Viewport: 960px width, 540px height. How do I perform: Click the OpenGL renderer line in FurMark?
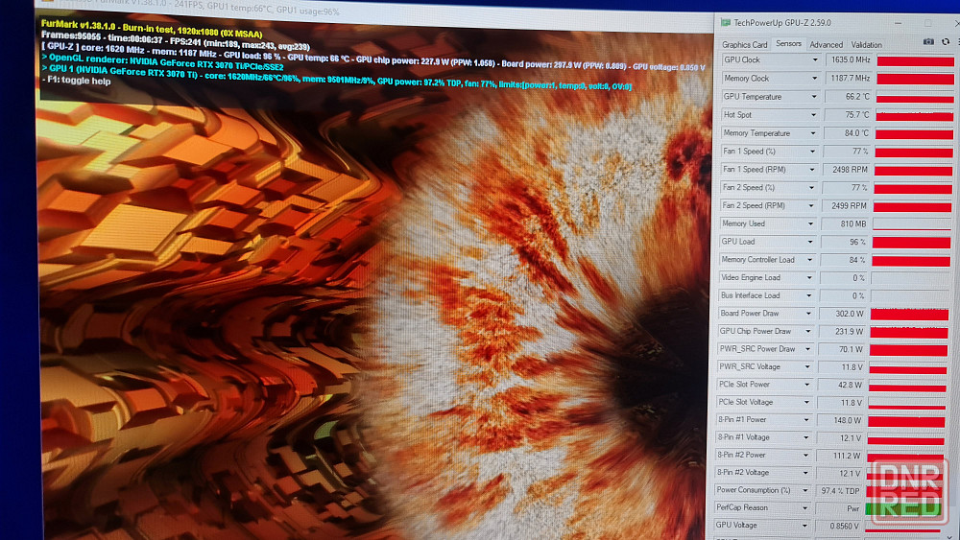point(162,62)
